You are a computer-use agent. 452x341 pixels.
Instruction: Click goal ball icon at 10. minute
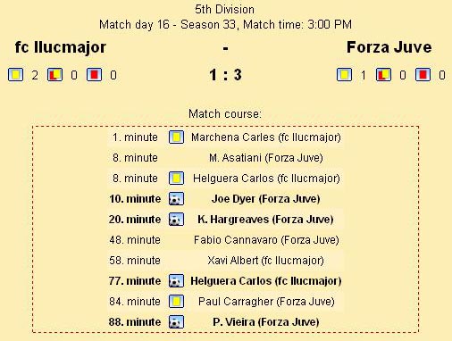[x=176, y=199]
